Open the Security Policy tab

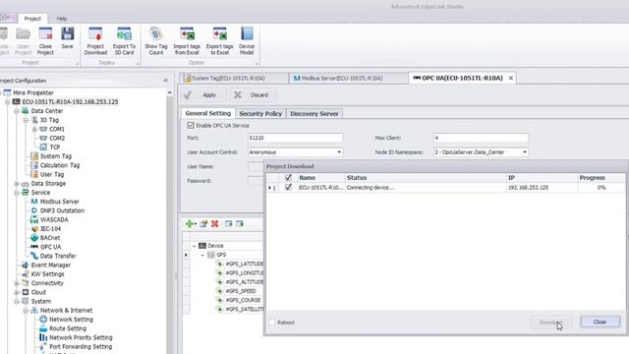click(x=260, y=114)
